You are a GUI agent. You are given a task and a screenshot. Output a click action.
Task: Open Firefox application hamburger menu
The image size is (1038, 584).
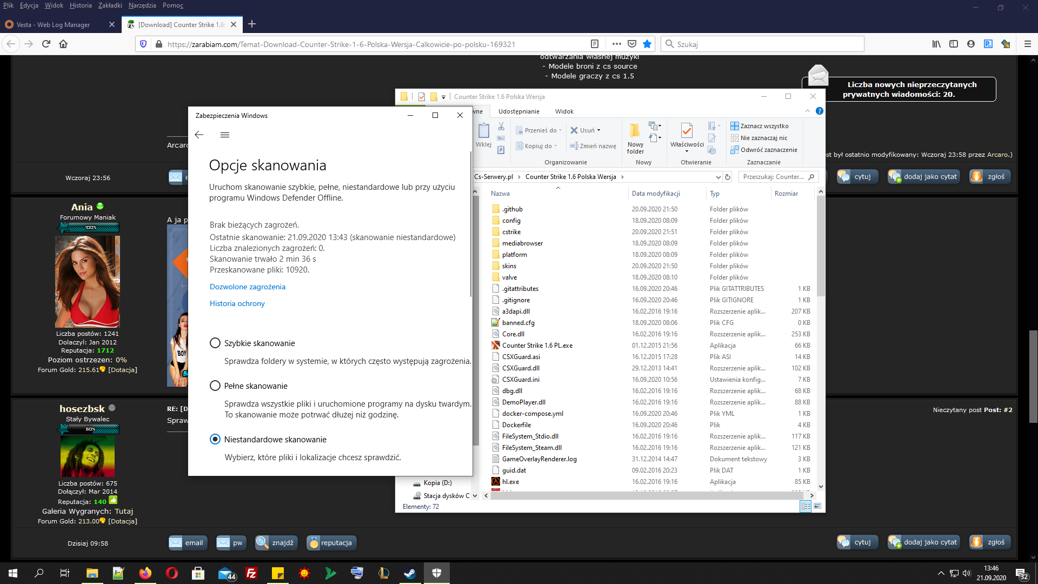pos(1028,44)
